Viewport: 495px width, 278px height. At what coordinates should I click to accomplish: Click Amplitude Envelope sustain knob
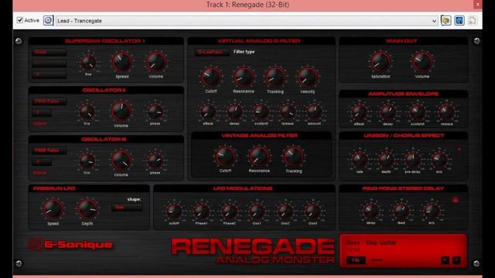(417, 111)
